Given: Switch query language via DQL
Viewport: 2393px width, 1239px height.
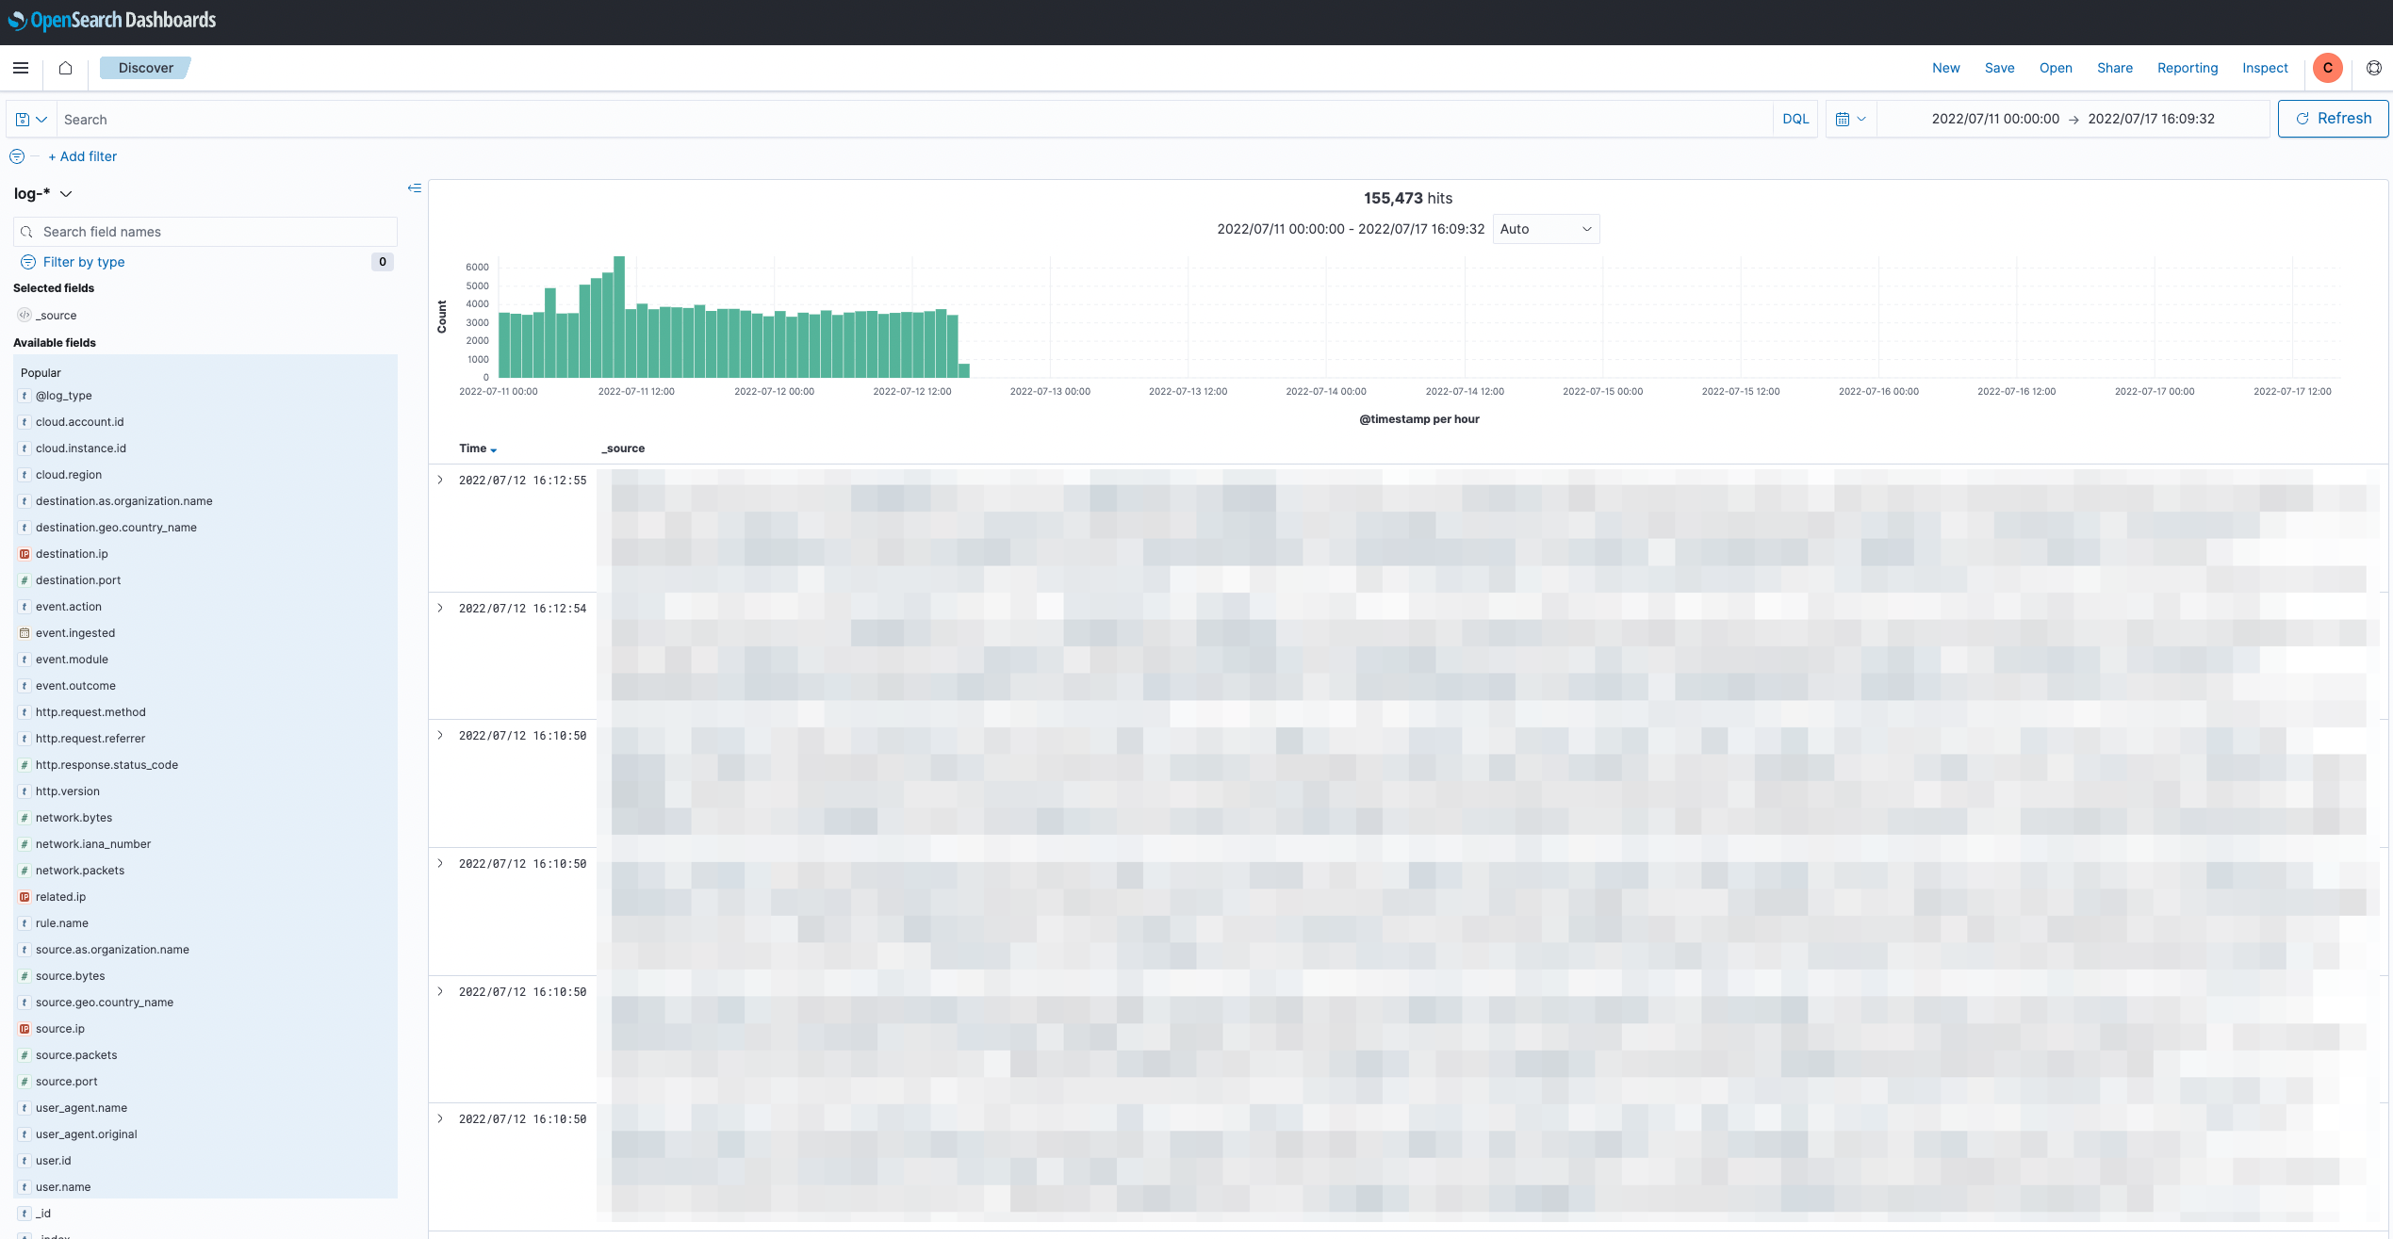Looking at the screenshot, I should 1795,119.
